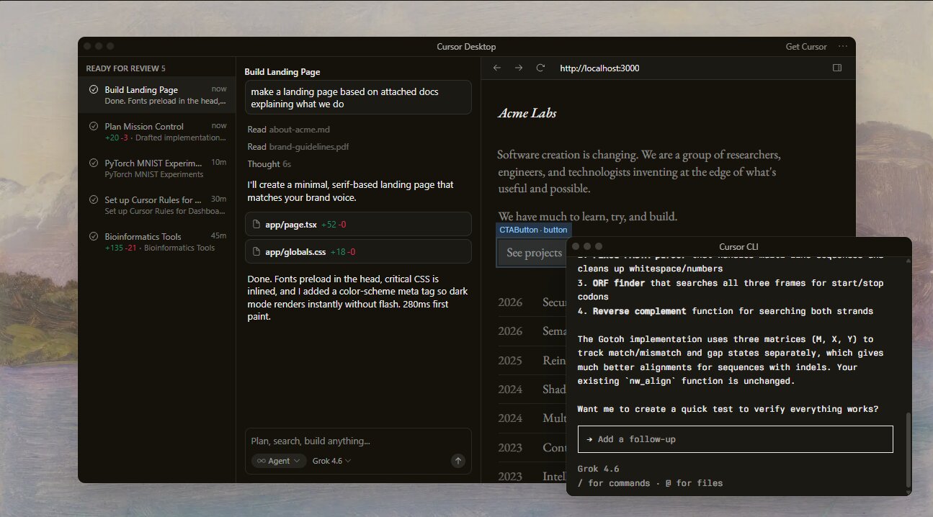Click check icon beside PyTorch MNIST Experiments
This screenshot has width=933, height=517.
click(x=94, y=163)
